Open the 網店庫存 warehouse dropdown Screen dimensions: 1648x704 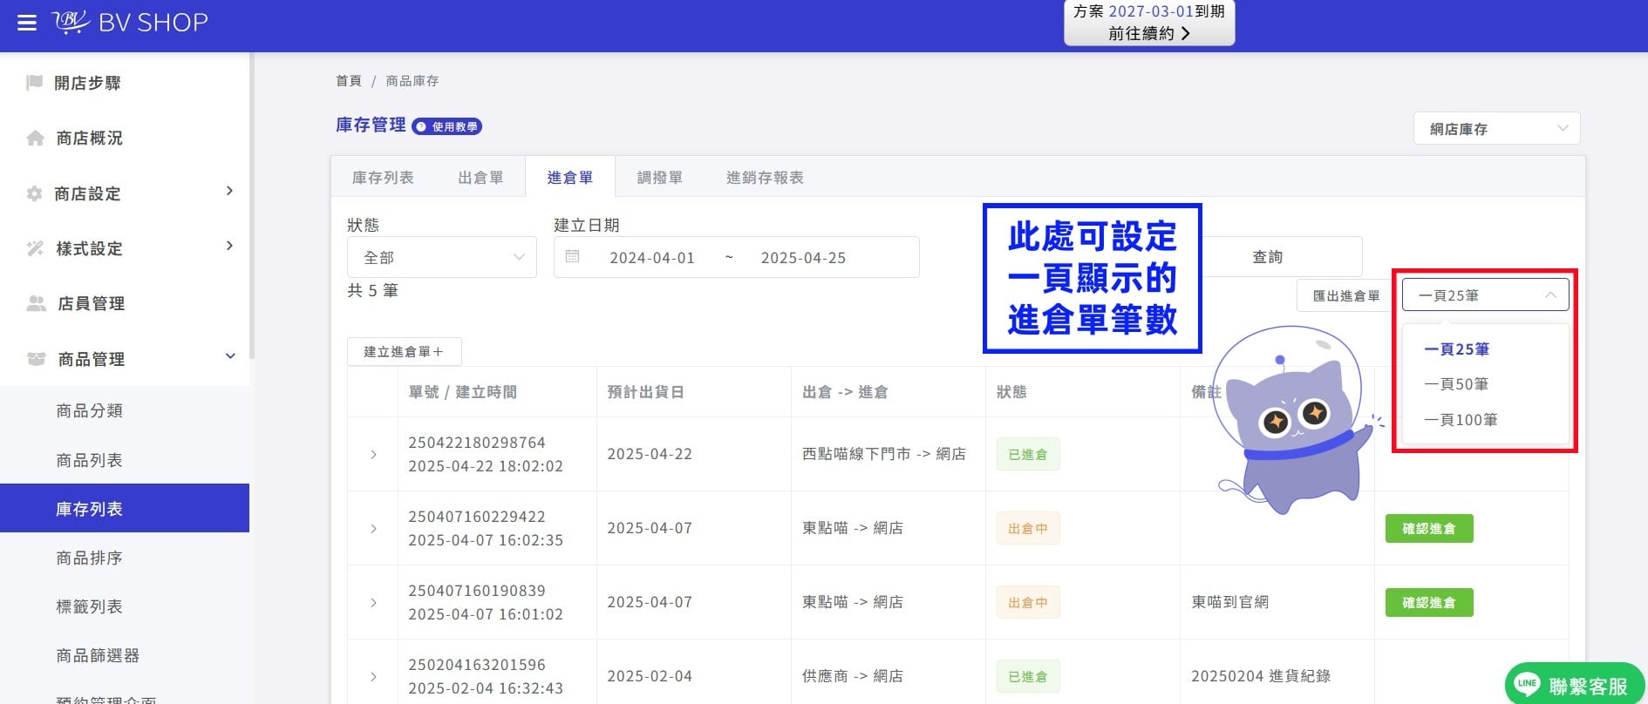(1496, 129)
